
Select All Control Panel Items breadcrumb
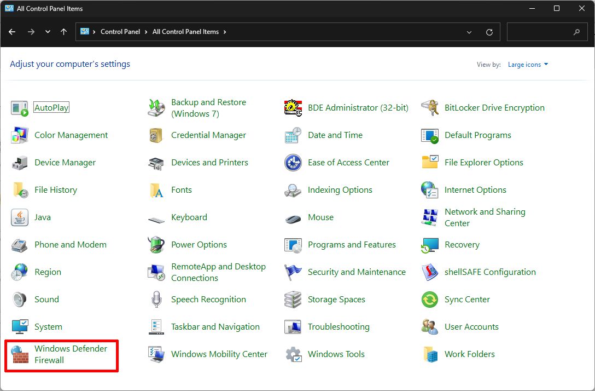(185, 32)
